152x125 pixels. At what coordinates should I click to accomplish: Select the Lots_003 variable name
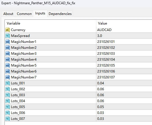point(18,95)
